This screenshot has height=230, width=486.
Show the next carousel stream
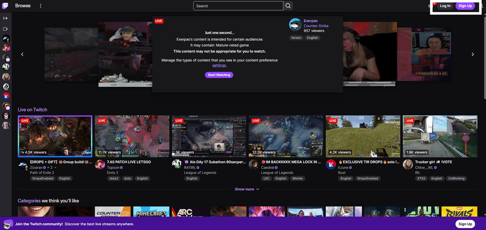click(472, 54)
